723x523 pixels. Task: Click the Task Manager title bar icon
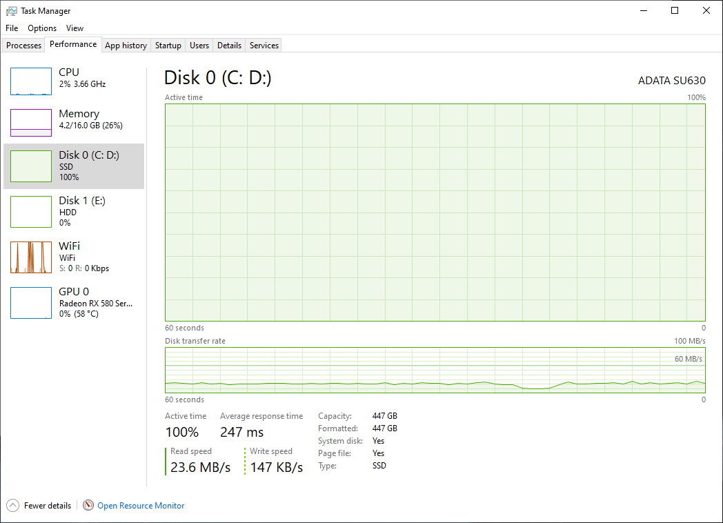click(x=12, y=10)
